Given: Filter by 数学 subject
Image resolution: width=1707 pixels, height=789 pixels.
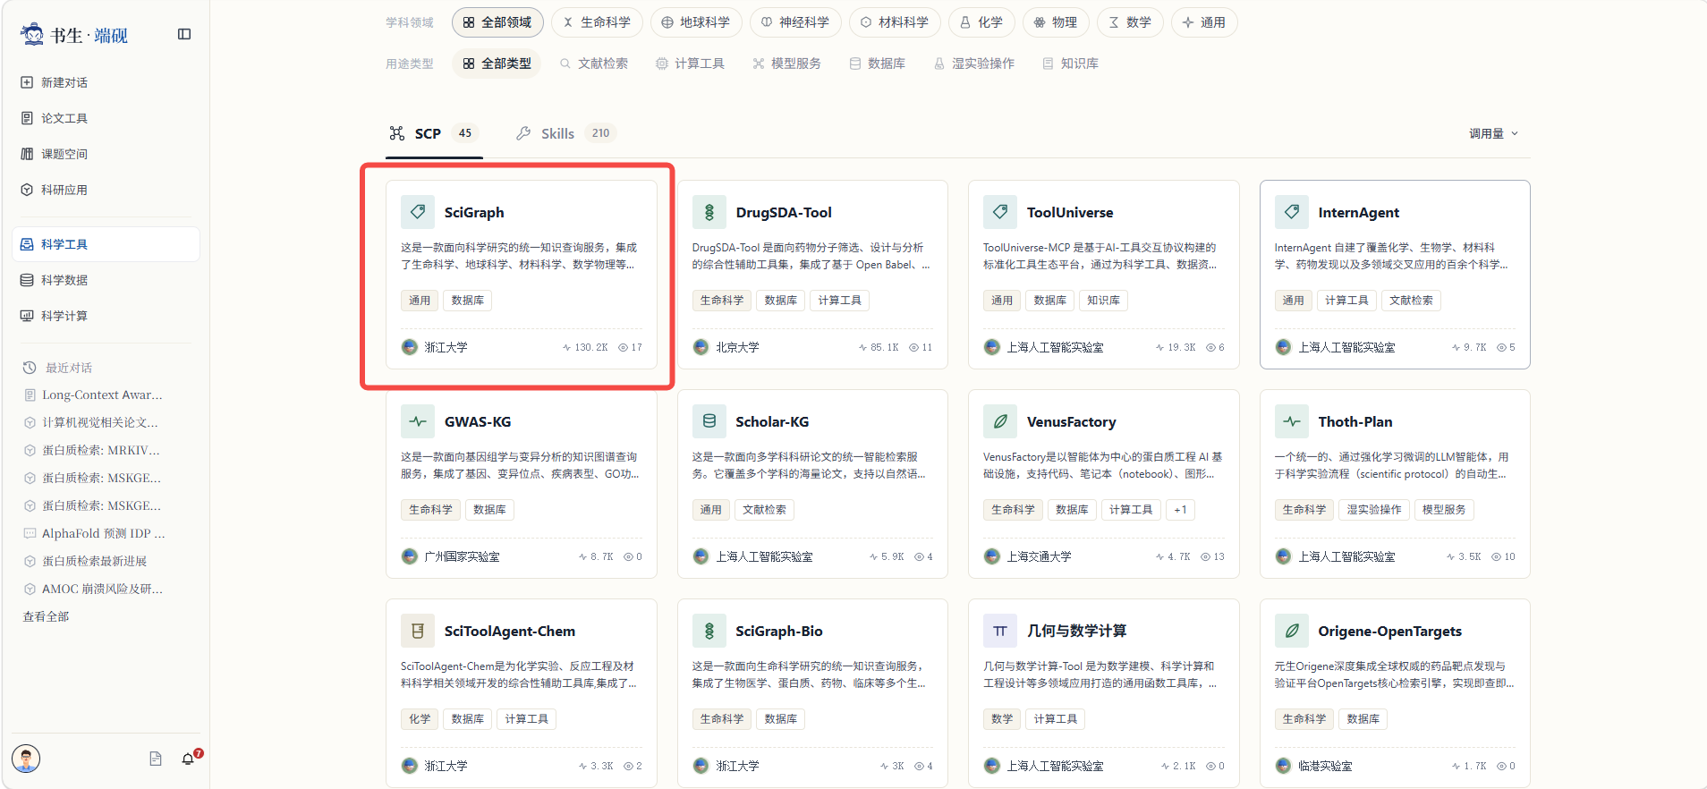Looking at the screenshot, I should tap(1130, 22).
